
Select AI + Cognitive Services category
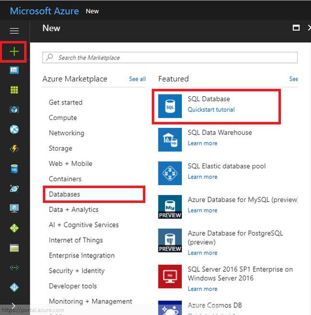pos(84,225)
